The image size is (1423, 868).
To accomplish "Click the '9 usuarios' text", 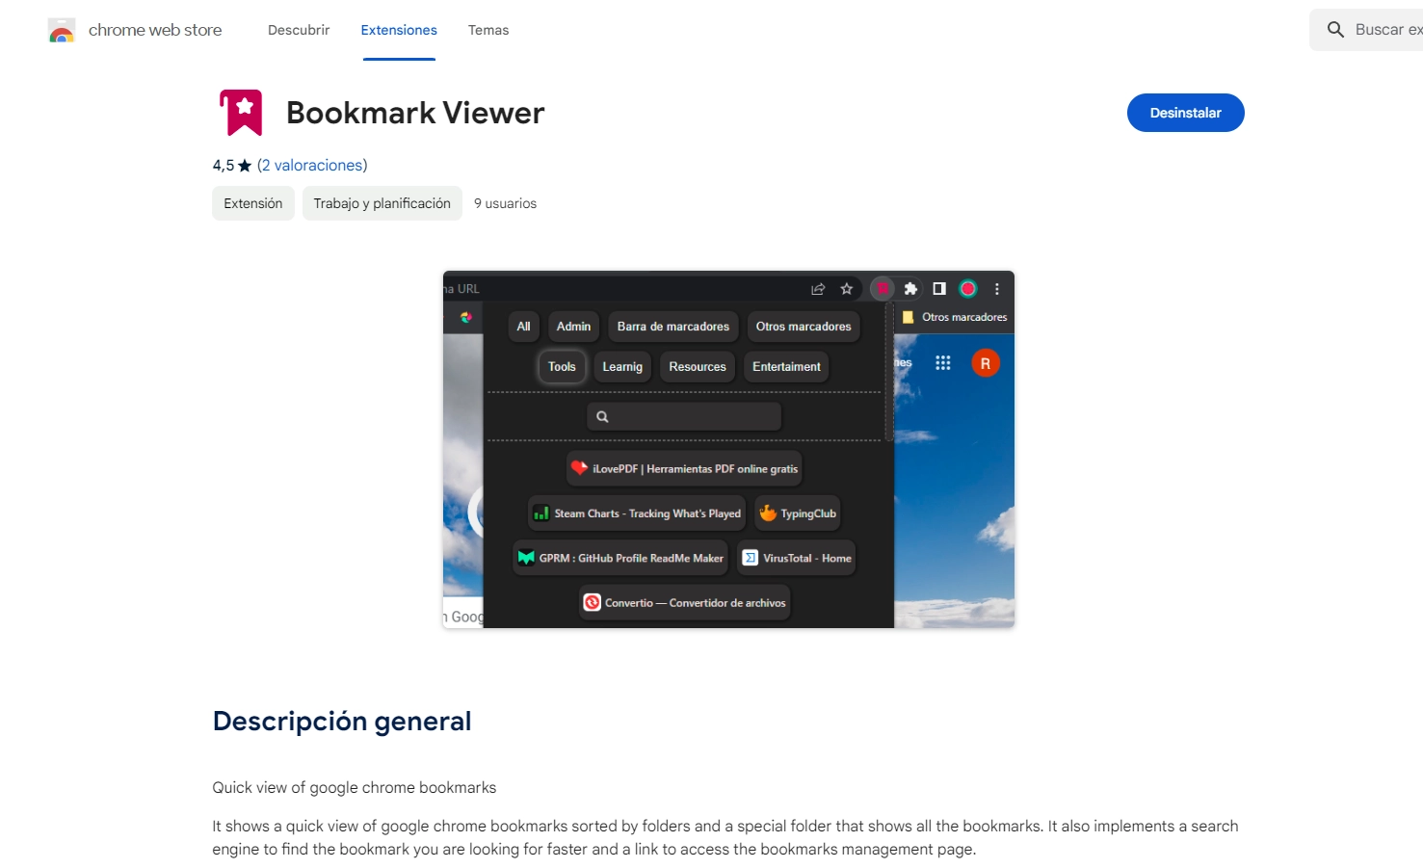I will [505, 203].
